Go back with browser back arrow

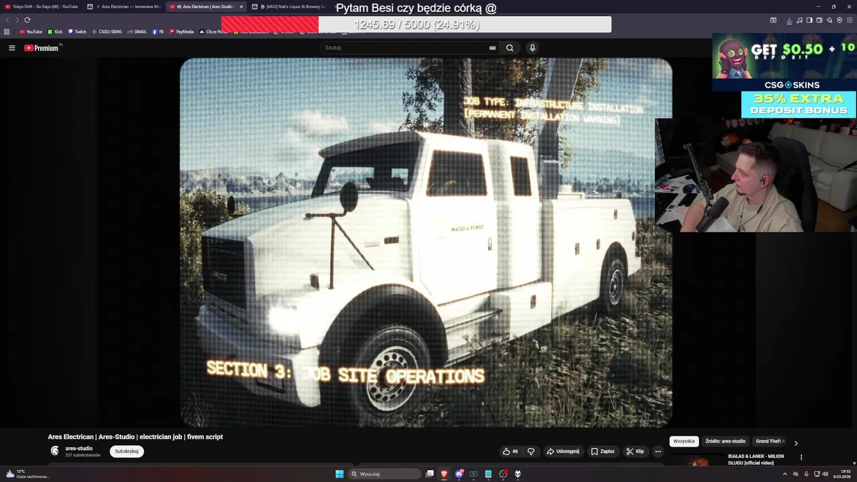[7, 20]
